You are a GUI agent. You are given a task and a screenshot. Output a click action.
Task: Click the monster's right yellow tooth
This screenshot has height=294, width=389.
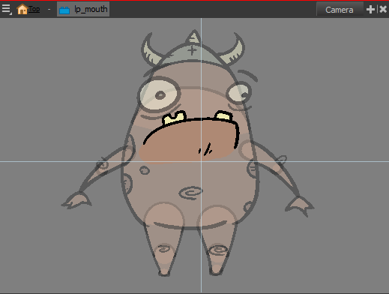[x=223, y=116]
